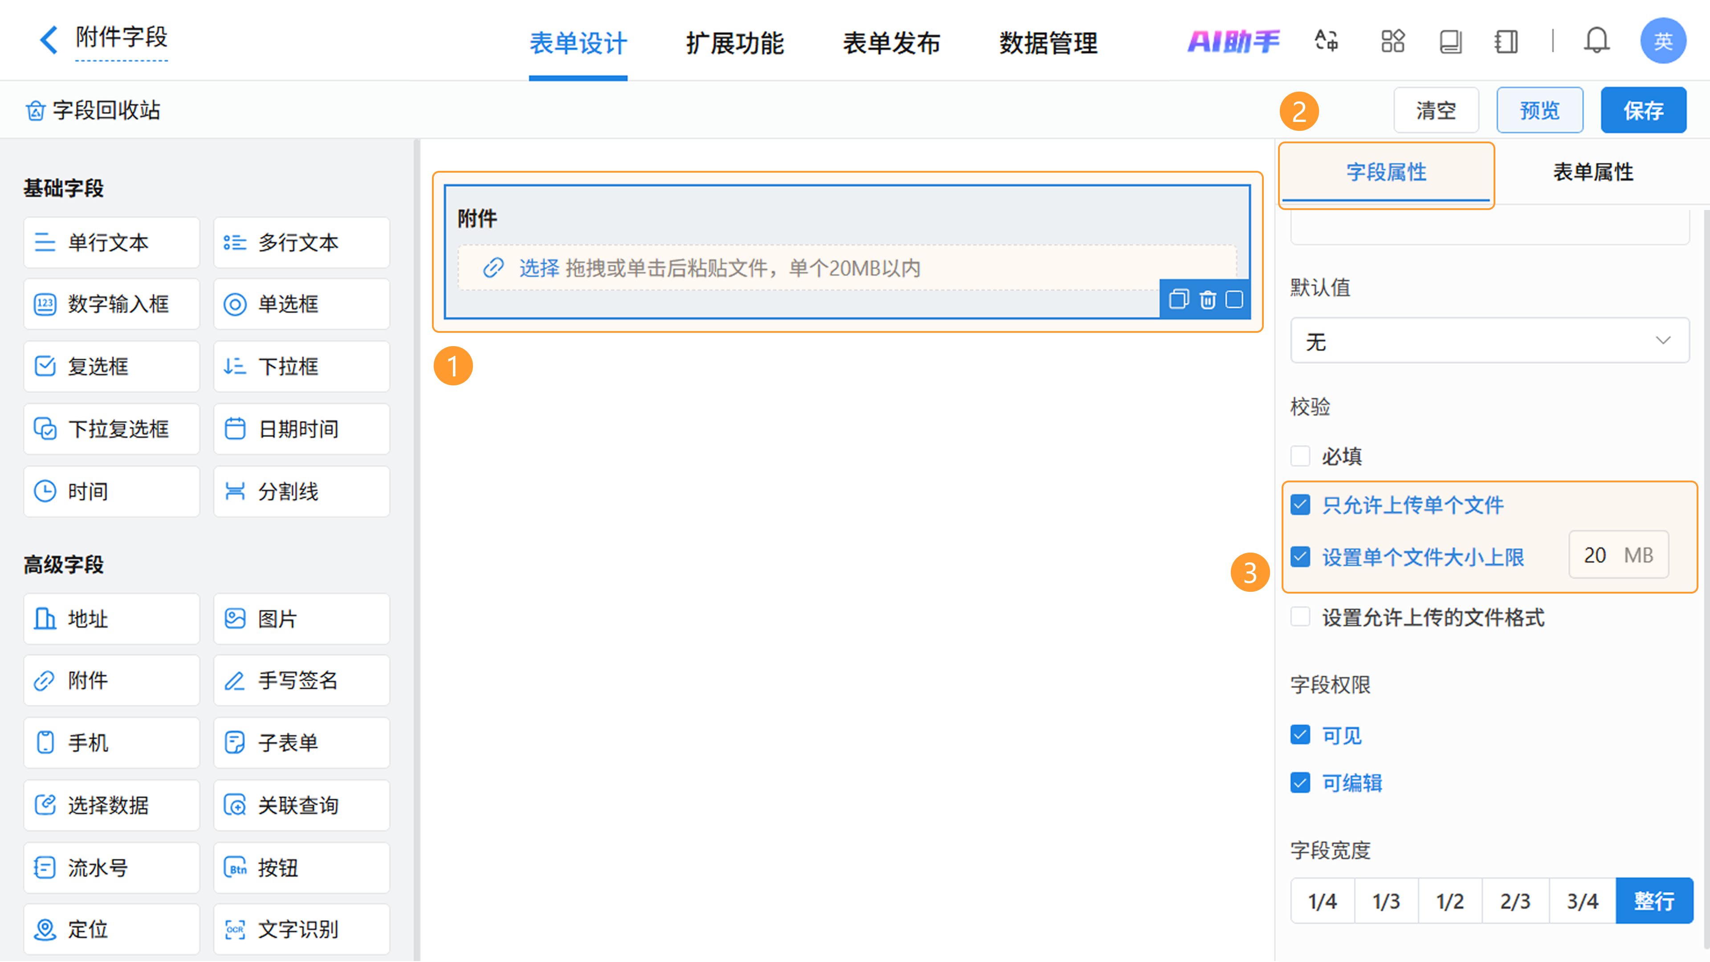Uncheck 只允许上传单个文件 option
This screenshot has height=962, width=1710.
pyautogui.click(x=1300, y=505)
